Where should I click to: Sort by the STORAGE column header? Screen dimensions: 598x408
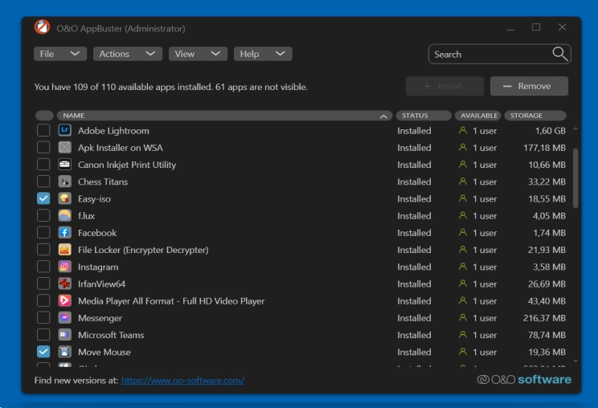point(535,116)
